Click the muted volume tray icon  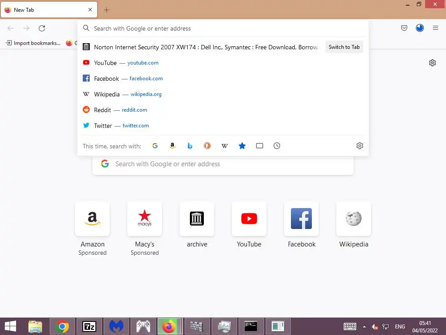pos(375,327)
